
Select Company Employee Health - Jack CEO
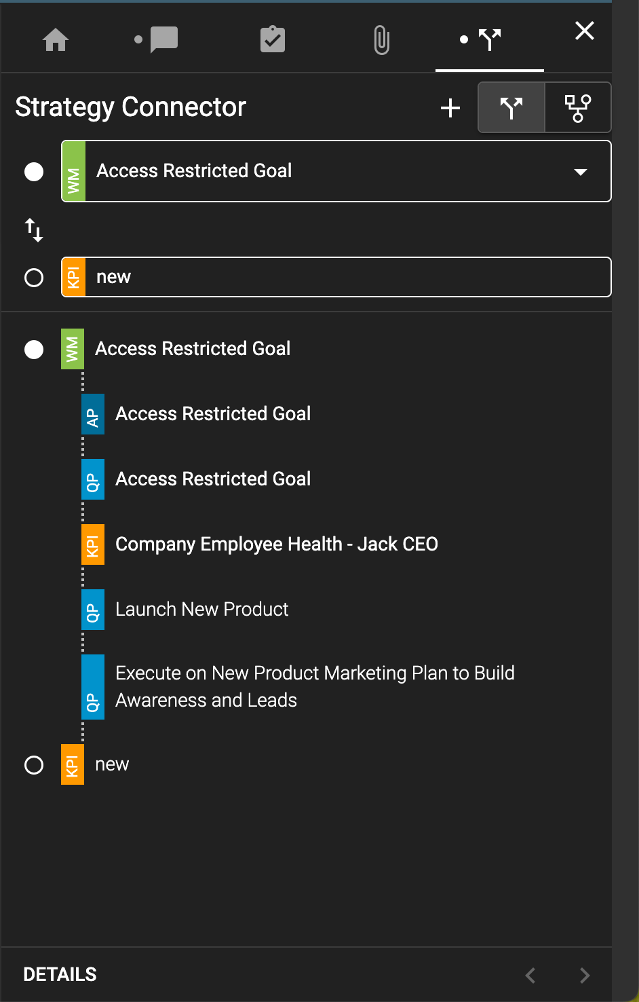[x=277, y=544]
